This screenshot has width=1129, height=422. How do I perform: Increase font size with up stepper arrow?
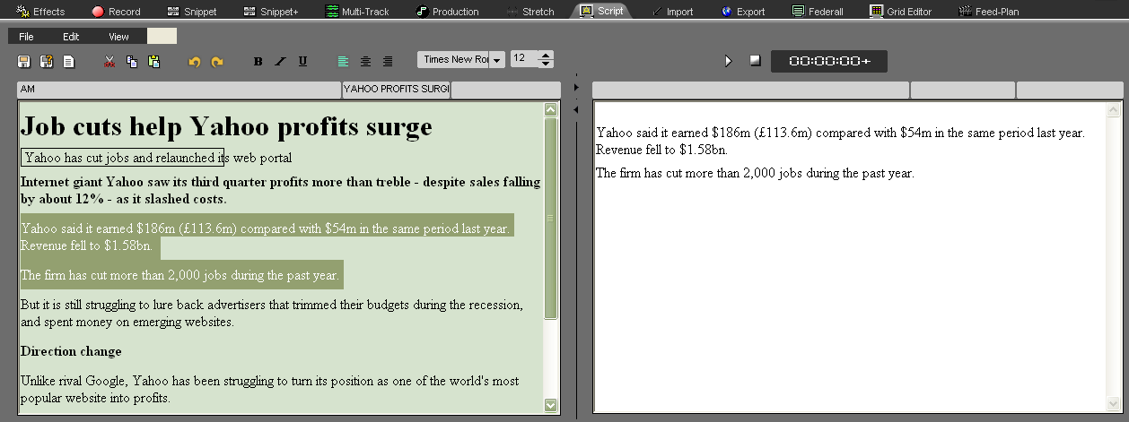tap(546, 55)
